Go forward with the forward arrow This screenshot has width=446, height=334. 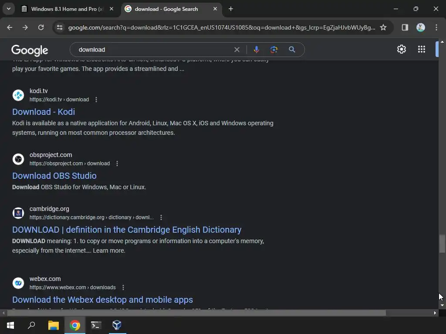click(25, 27)
